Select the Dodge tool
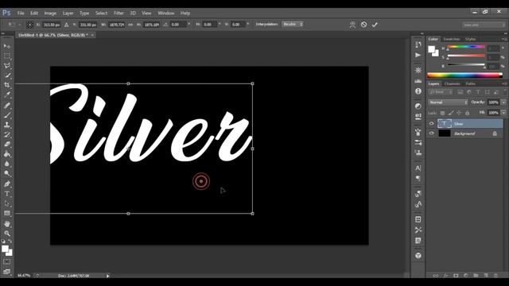The width and height of the screenshot is (509, 286). coord(7,173)
